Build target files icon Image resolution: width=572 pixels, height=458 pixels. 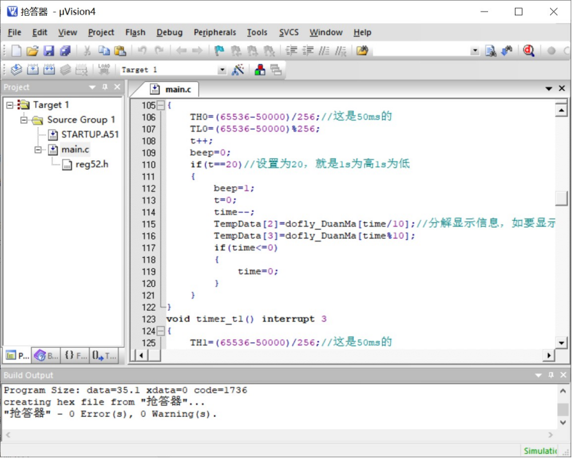point(33,69)
